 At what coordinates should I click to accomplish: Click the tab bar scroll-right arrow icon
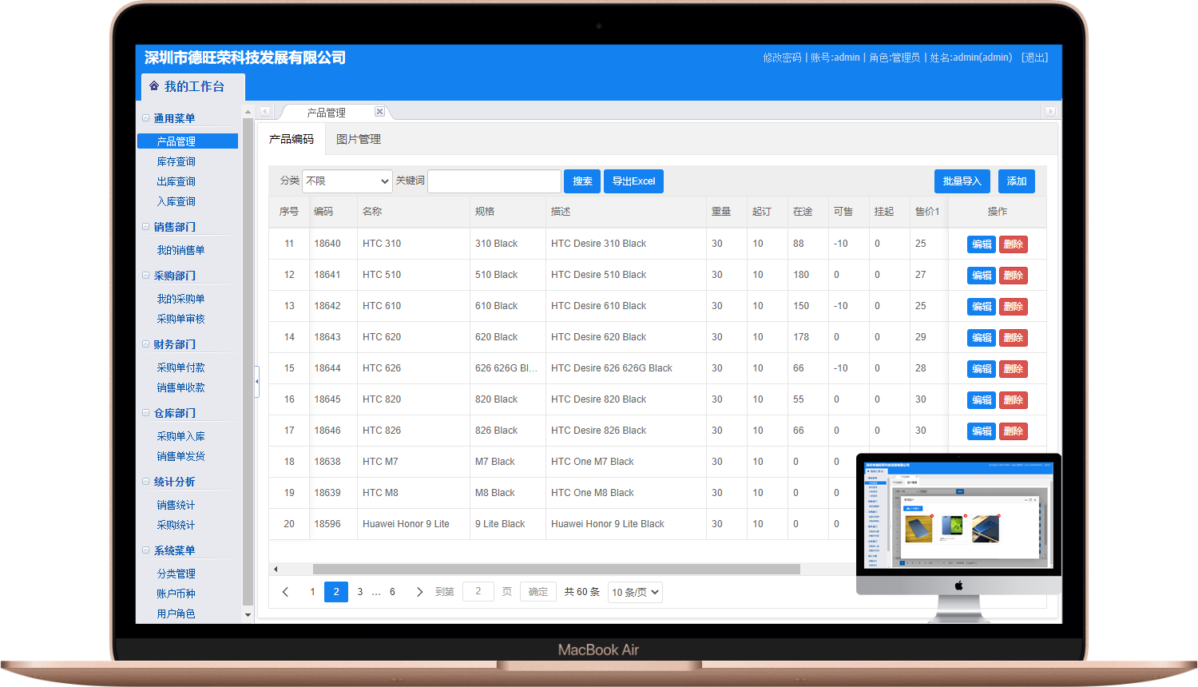point(1050,112)
